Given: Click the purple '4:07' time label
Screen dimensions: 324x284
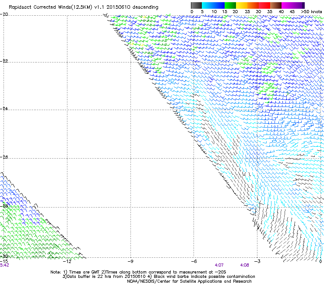Looking at the screenshot, I should [x=219, y=265].
